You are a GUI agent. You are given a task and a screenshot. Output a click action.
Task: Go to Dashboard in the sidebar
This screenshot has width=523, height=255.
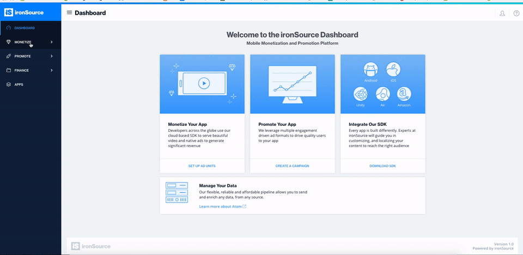pos(31,28)
